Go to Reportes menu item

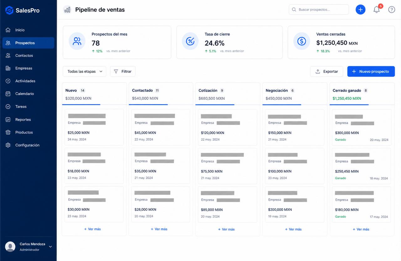point(28,120)
